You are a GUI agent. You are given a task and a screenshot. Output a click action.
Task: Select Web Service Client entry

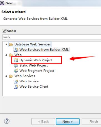tap(34, 87)
